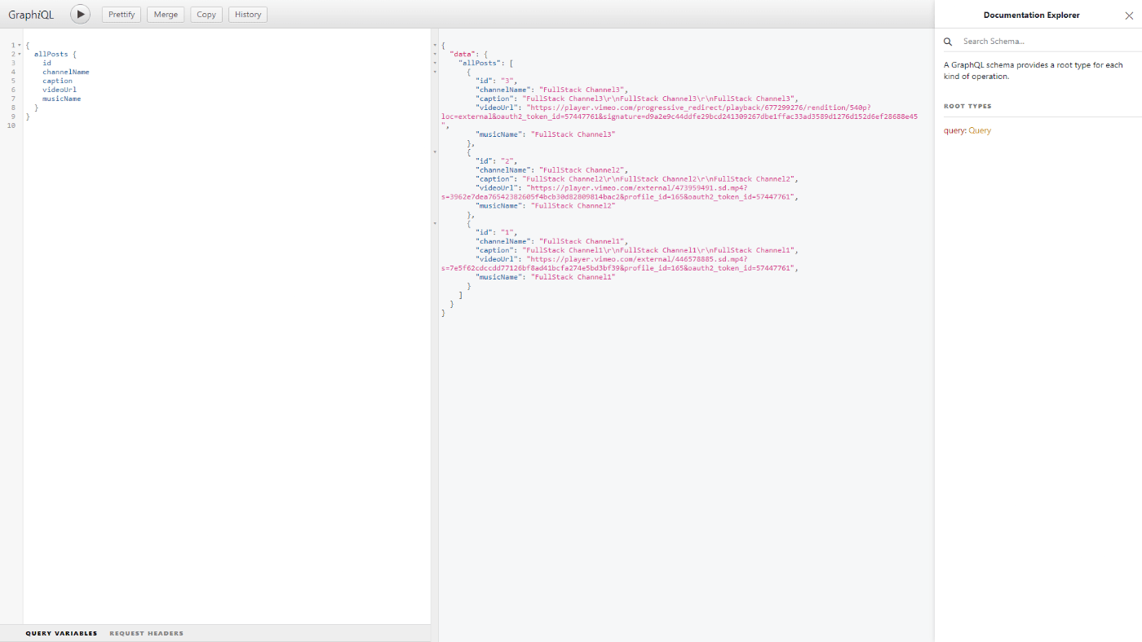
Task: Collapse the allPosts selection on line 2
Action: pyautogui.click(x=20, y=54)
